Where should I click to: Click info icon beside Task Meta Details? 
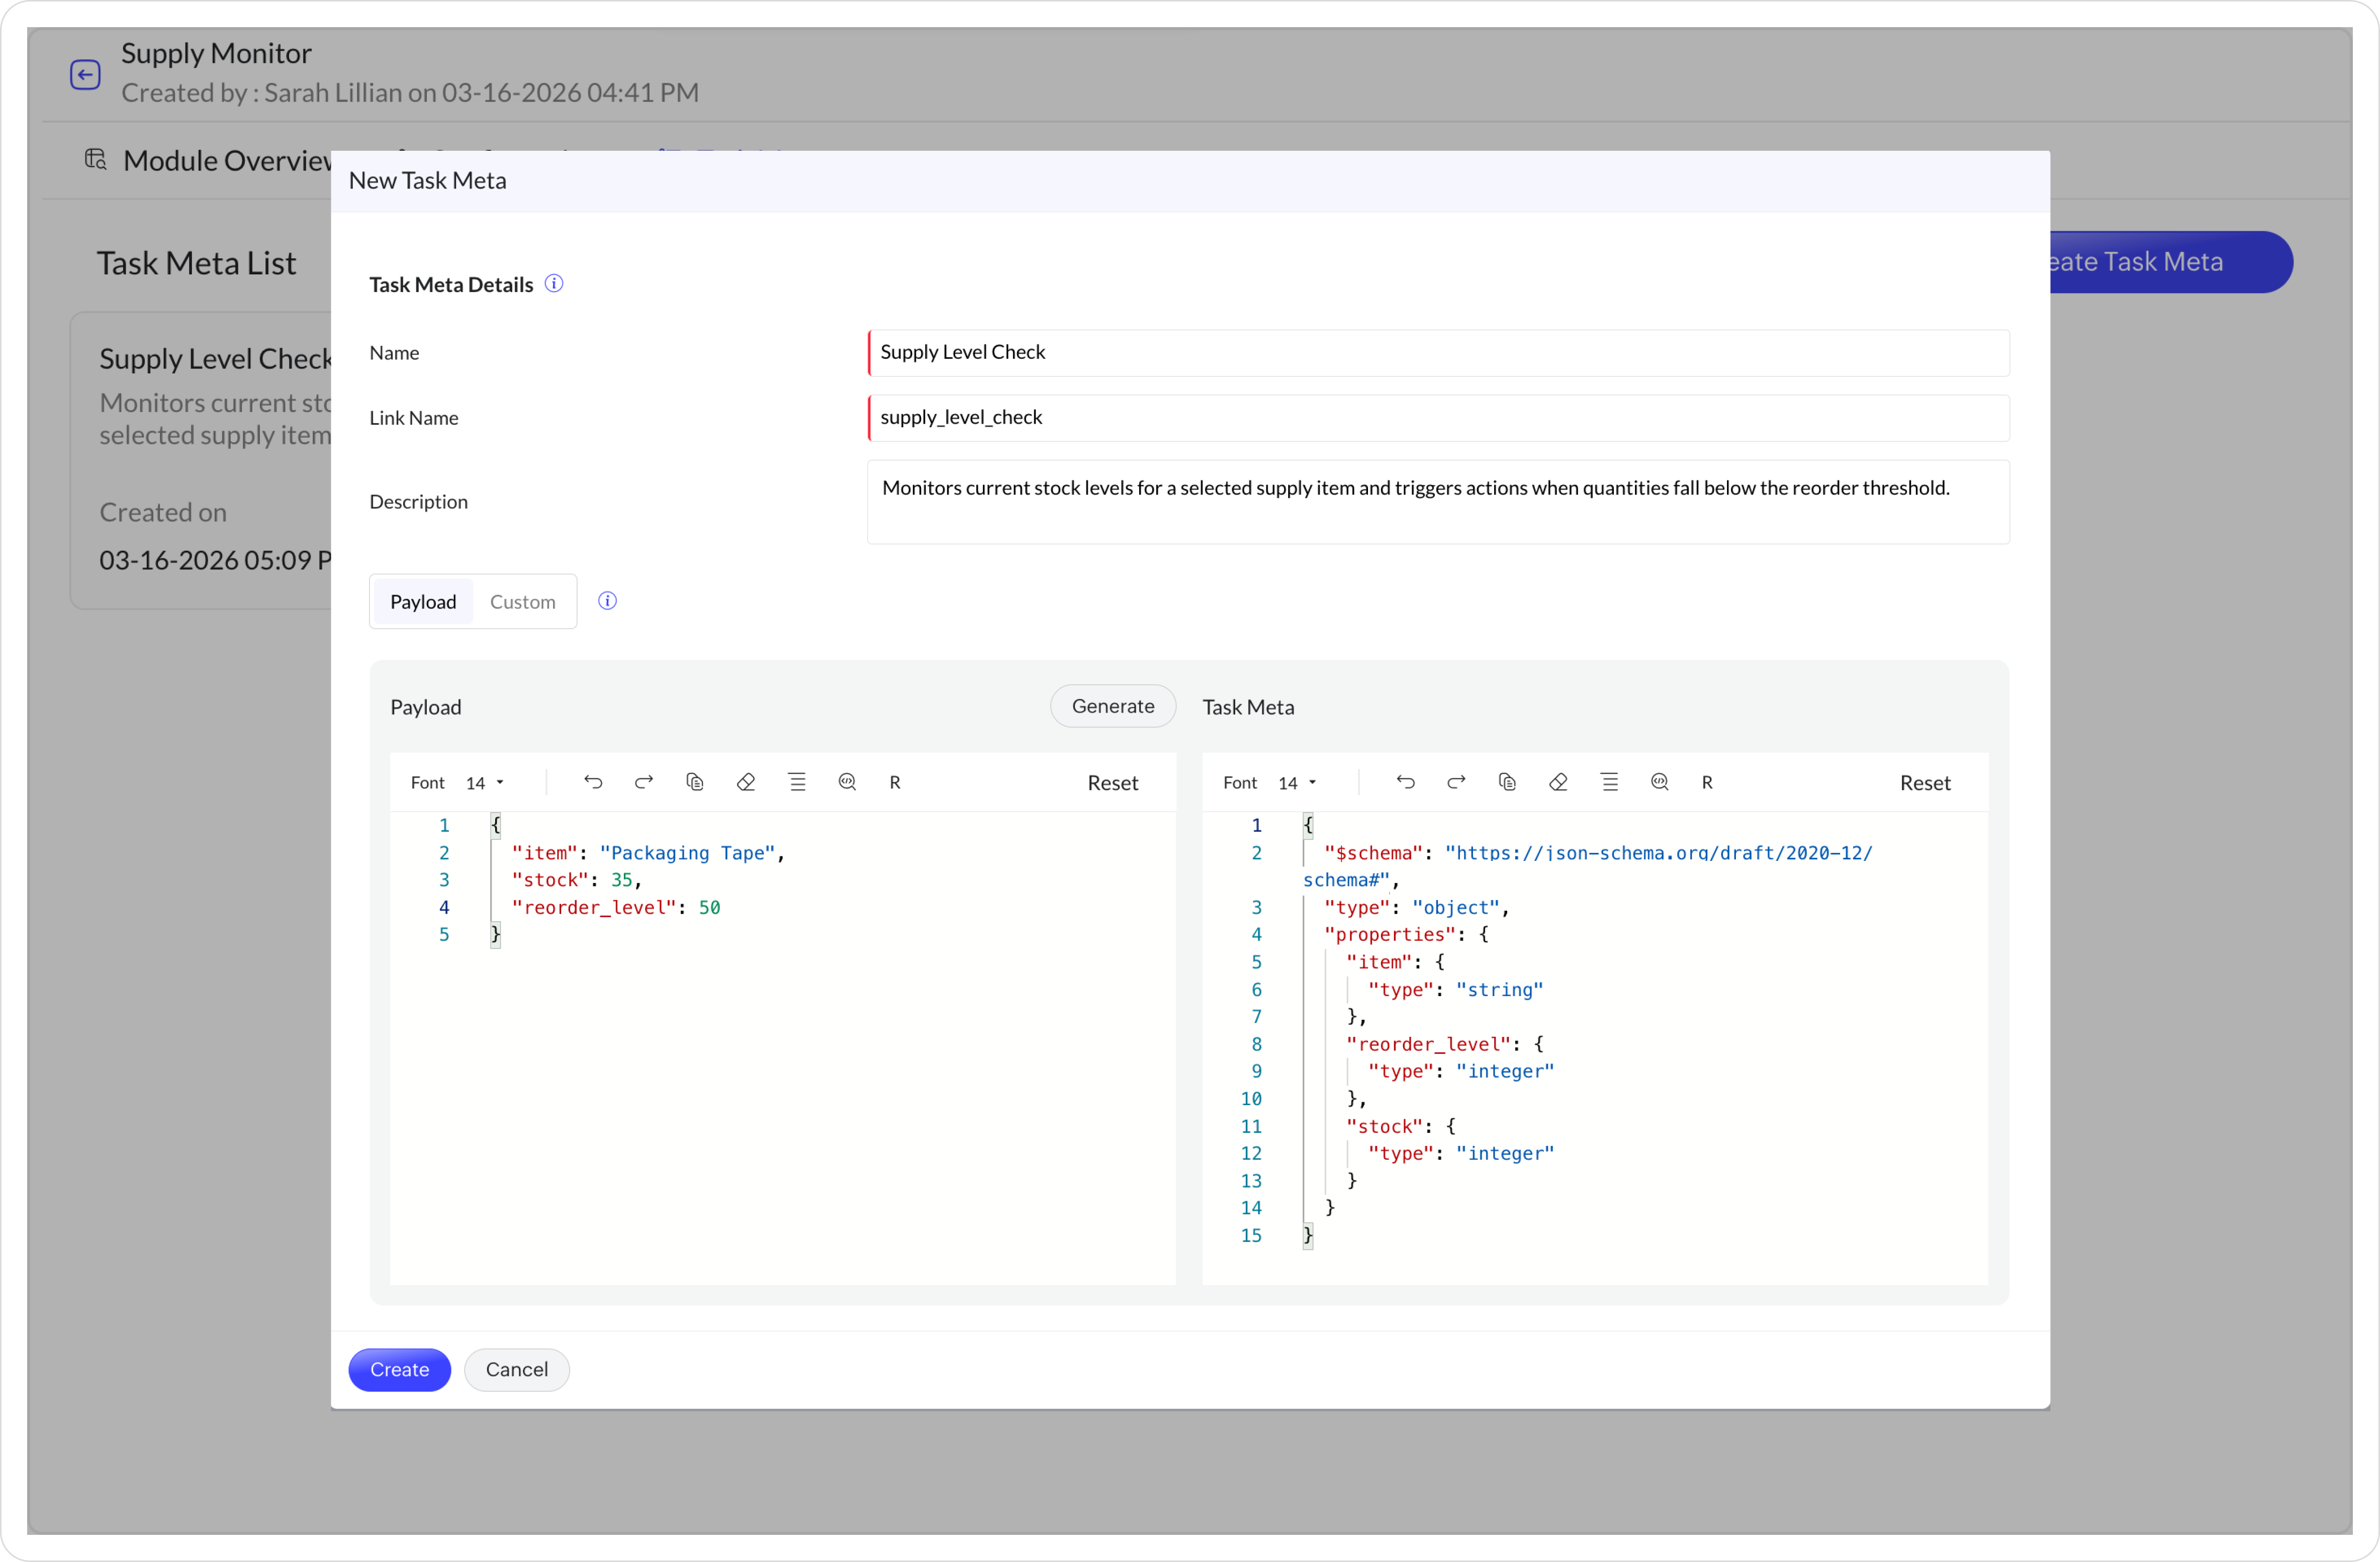[554, 284]
